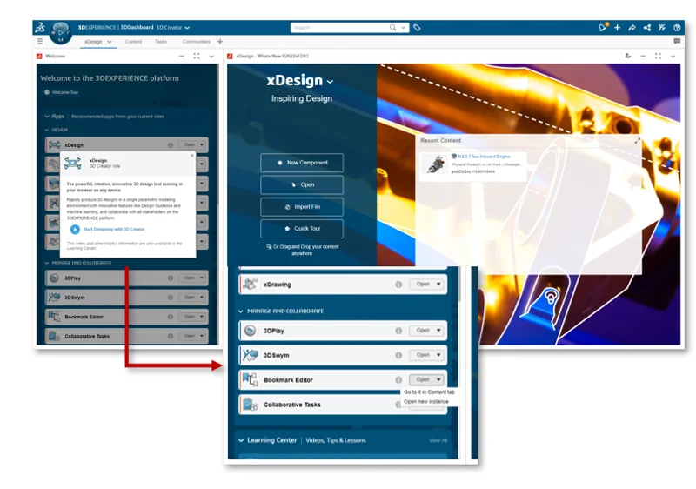This screenshot has height=489, width=696.
Task: Open the xDesign tab dropdown chevron
Action: click(x=110, y=42)
